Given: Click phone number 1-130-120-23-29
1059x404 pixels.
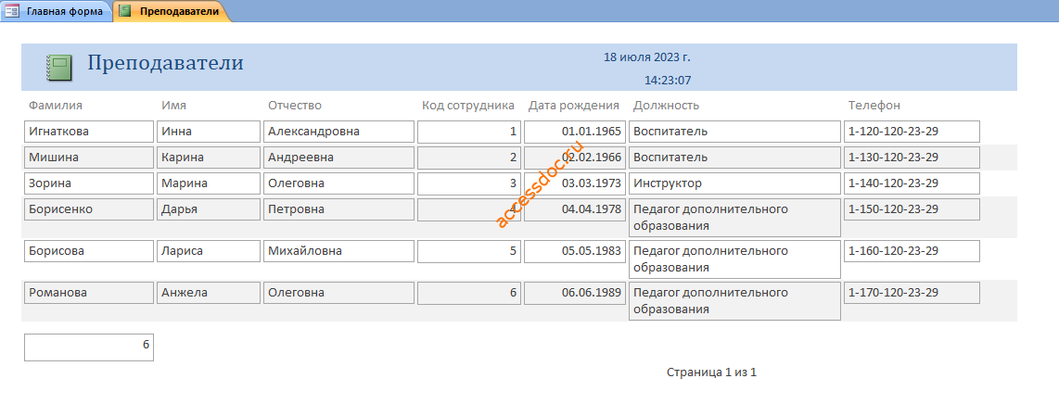Looking at the screenshot, I should (x=912, y=158).
